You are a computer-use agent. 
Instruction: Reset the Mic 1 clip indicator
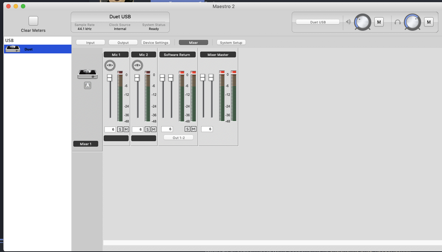coord(120,72)
